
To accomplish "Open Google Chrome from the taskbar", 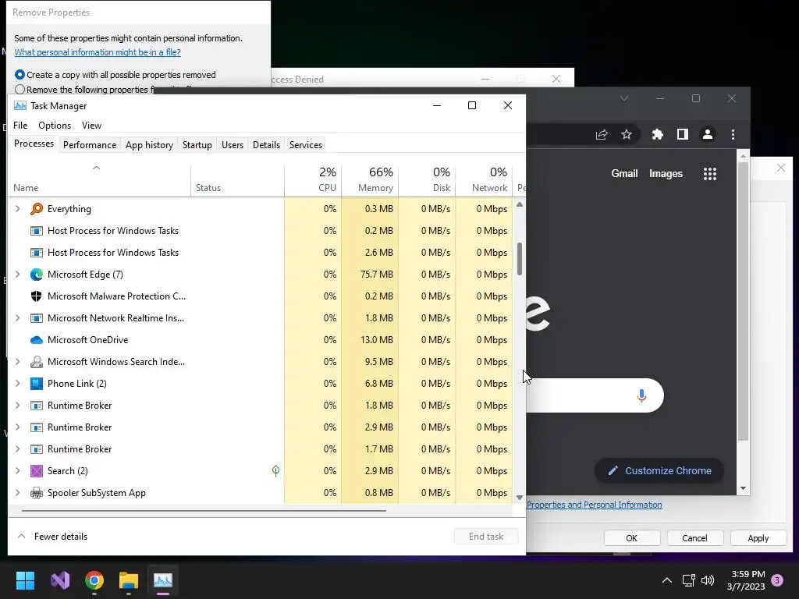I will pos(94,580).
